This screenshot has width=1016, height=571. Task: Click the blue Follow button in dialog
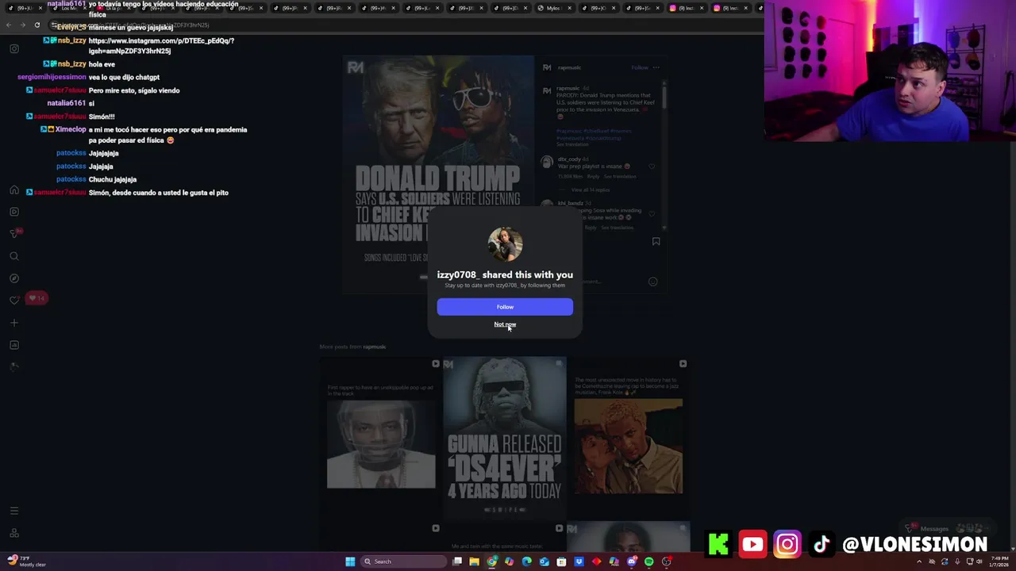click(x=505, y=307)
